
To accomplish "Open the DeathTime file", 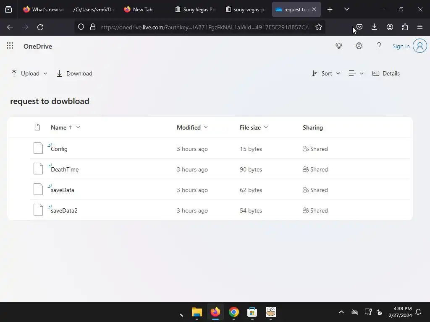I will (x=65, y=169).
